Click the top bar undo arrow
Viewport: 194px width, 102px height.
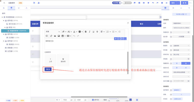coord(153,3)
